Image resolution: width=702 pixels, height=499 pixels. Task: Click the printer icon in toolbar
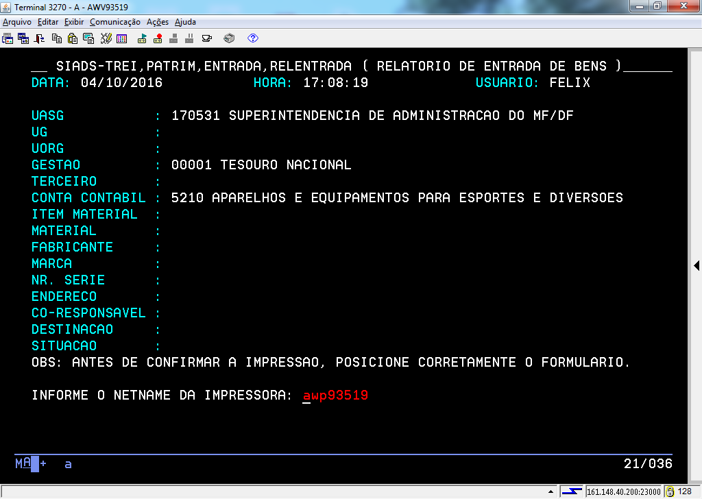coord(229,38)
